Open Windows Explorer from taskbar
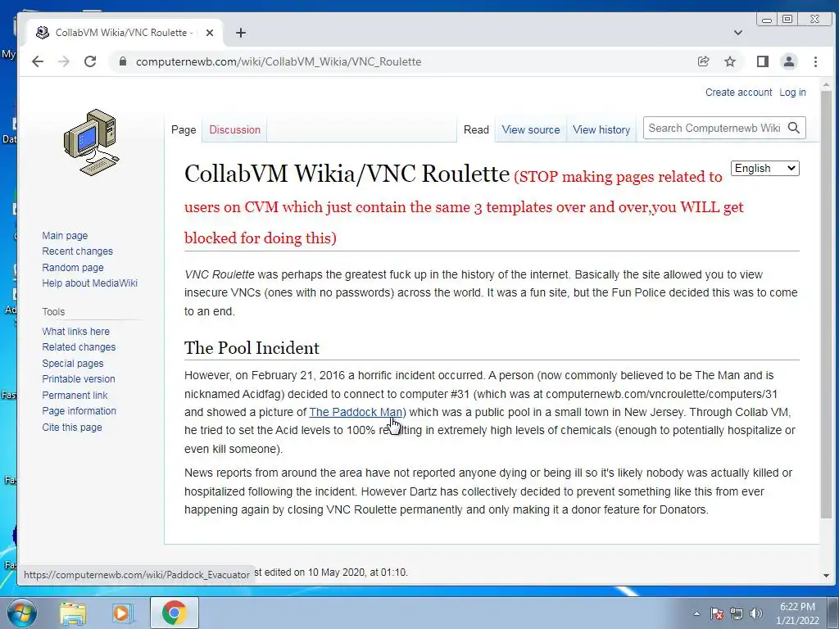Screen dimensions: 839x629 (73, 613)
